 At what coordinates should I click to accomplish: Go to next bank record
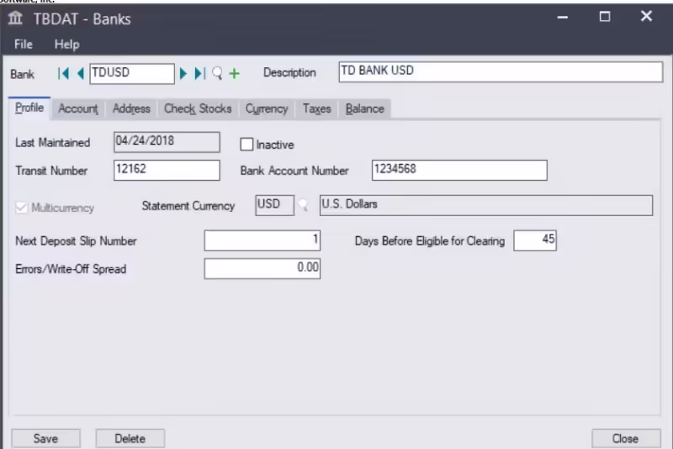click(x=183, y=74)
